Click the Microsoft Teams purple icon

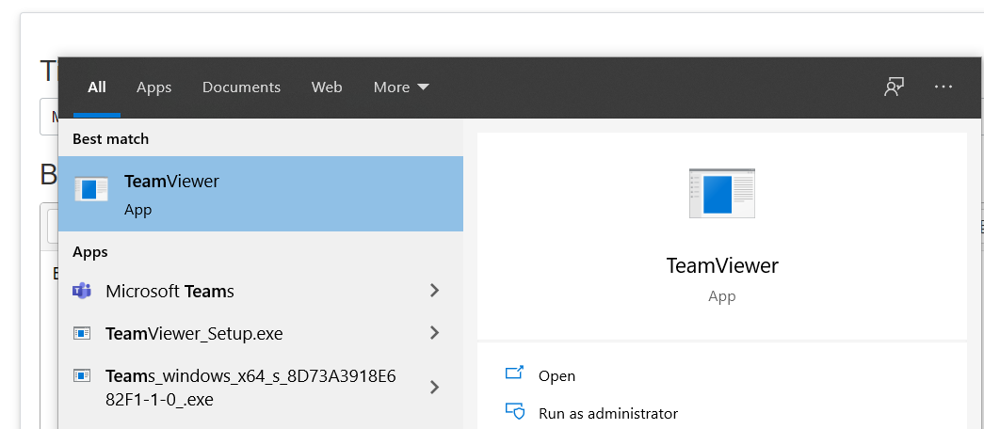pyautogui.click(x=82, y=291)
